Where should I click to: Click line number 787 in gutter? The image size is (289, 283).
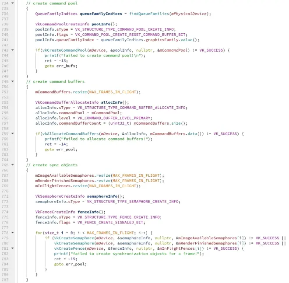(x=5, y=280)
